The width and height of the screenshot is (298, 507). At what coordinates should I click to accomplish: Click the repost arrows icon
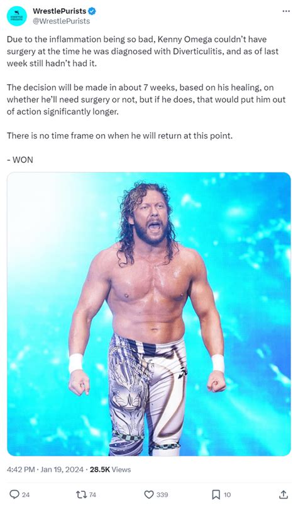point(80,494)
